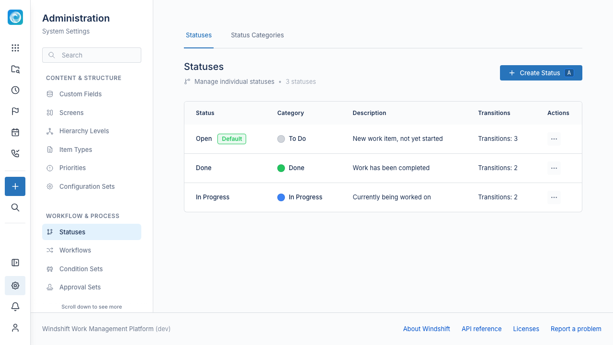Click the Create Status button

point(541,73)
